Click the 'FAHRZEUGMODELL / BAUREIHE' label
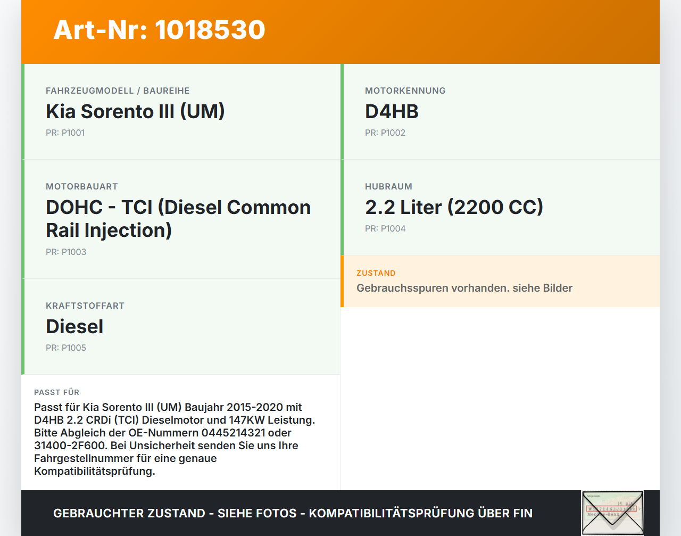The image size is (681, 536). [x=118, y=90]
